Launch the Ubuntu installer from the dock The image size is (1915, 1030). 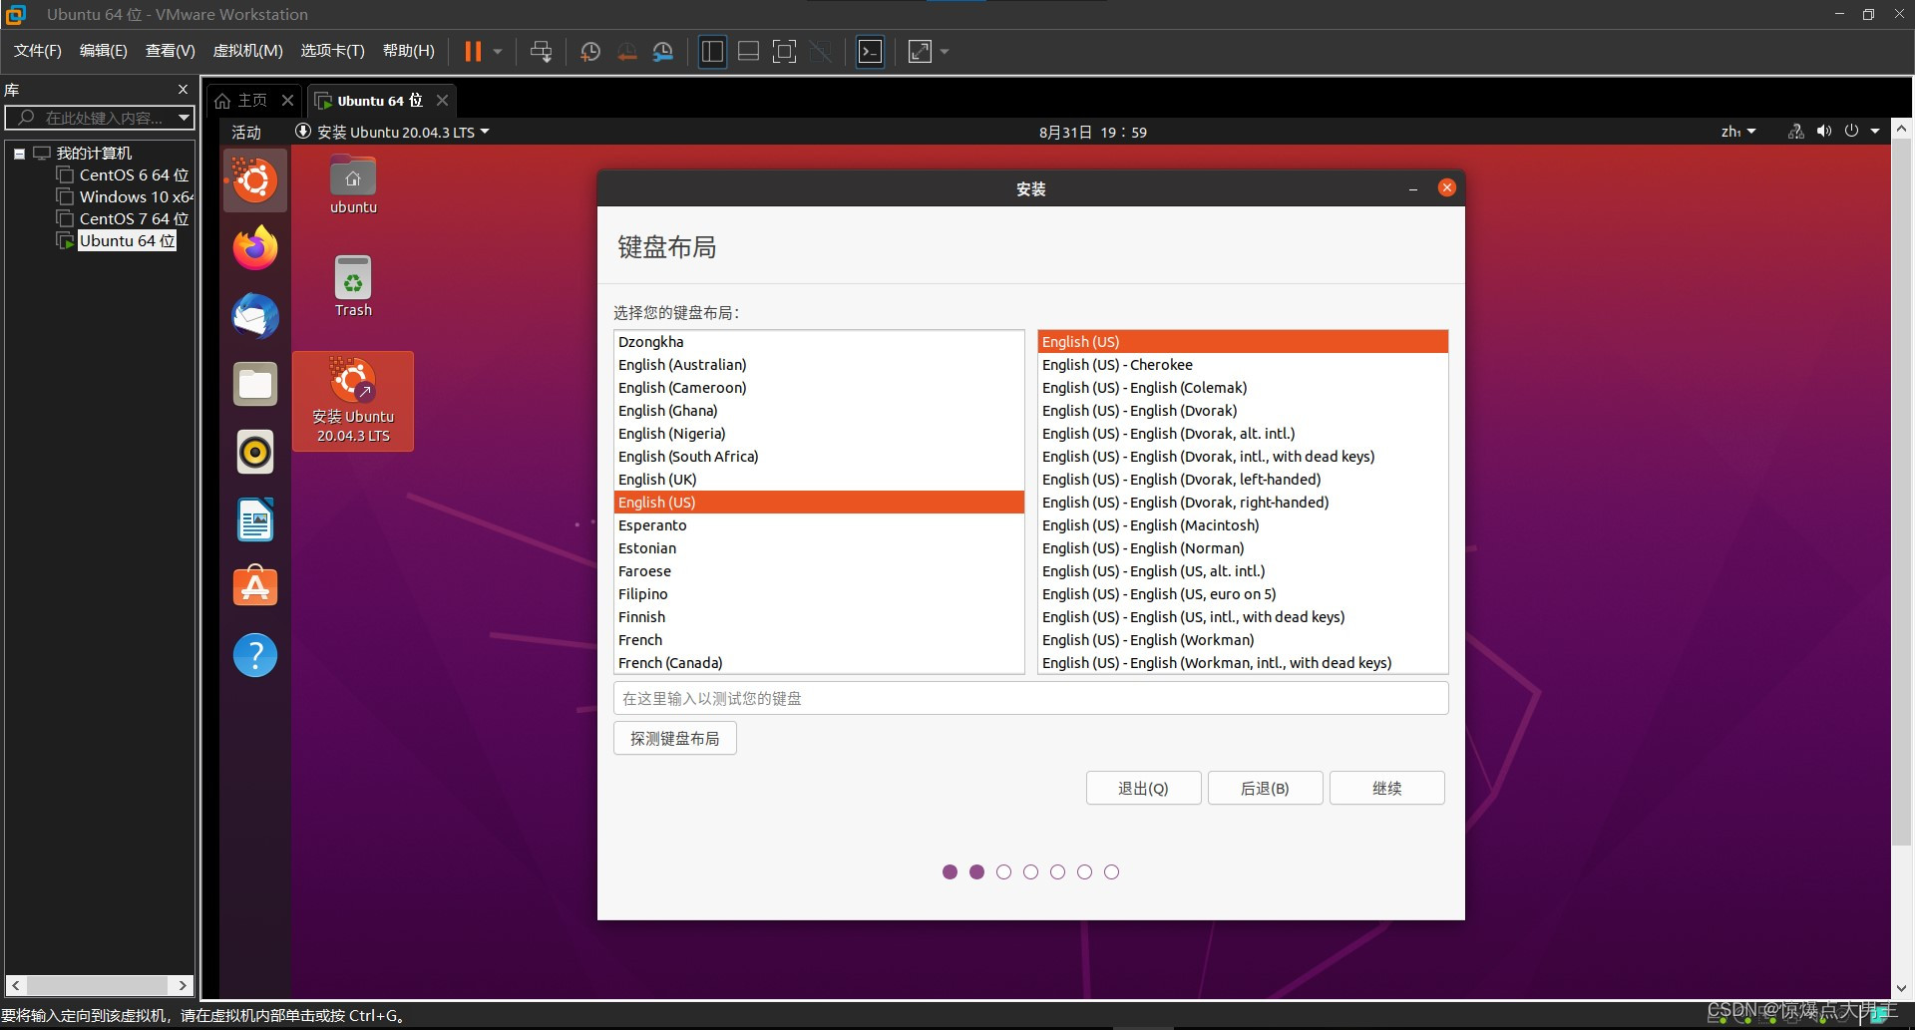coord(255,180)
